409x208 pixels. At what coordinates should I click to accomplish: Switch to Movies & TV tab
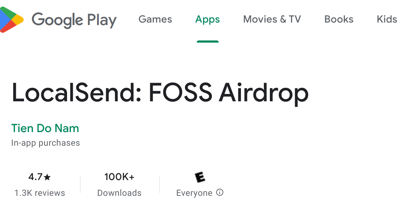pyautogui.click(x=272, y=19)
